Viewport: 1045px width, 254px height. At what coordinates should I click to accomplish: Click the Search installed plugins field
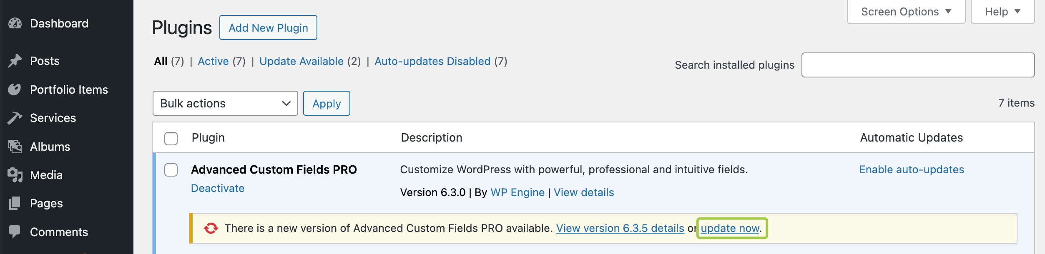pos(918,65)
